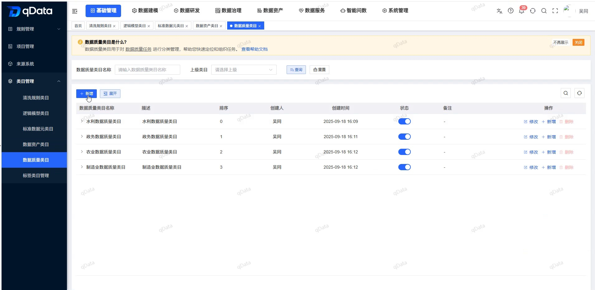
Task: Toggle status switch for 制造业数据质量类目
Action: (x=405, y=167)
